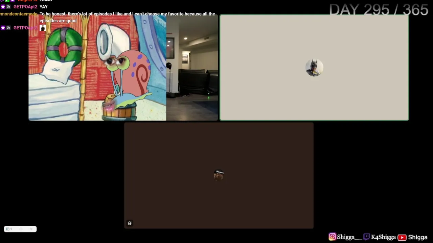Close the mini floating window
Image resolution: width=433 pixels, height=243 pixels.
(31, 229)
